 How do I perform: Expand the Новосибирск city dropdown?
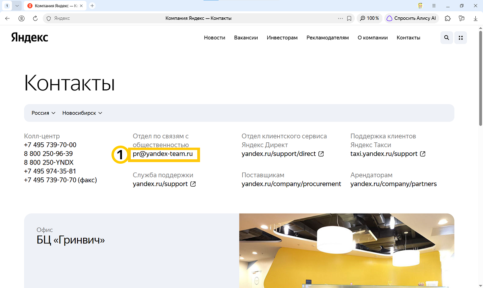[x=83, y=113]
